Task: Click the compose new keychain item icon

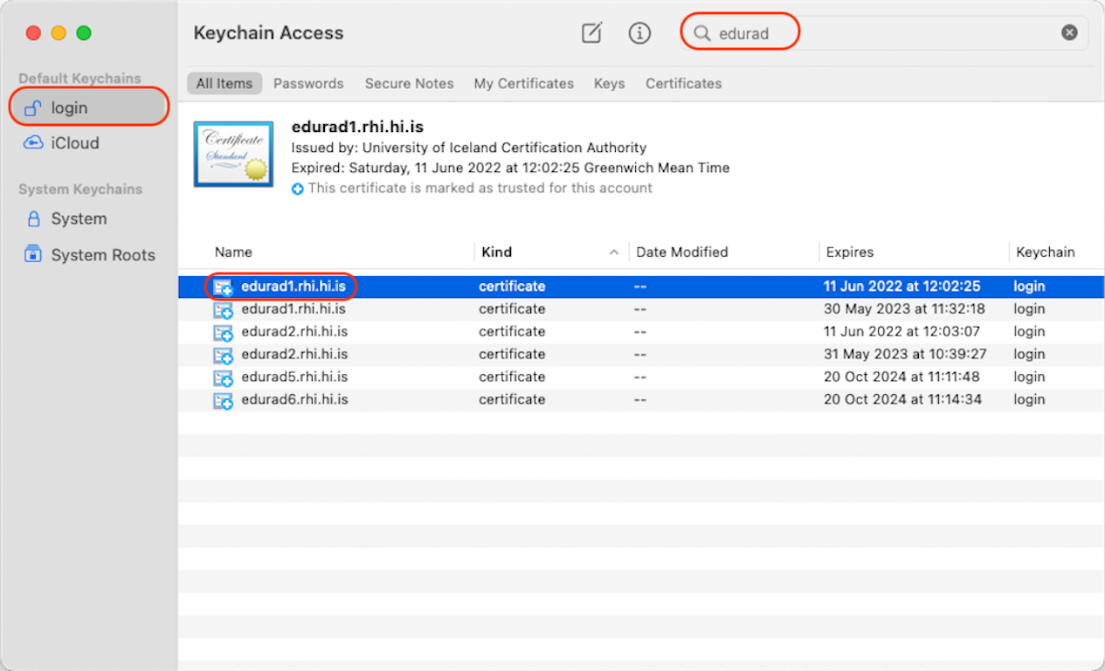Action: tap(592, 33)
